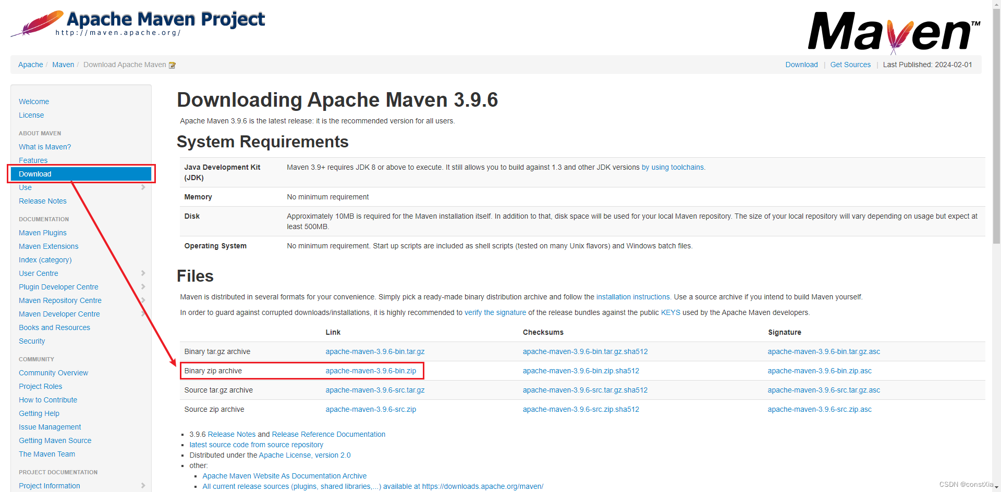The height and width of the screenshot is (492, 1001).
Task: Open the Get Sources link
Action: (850, 65)
